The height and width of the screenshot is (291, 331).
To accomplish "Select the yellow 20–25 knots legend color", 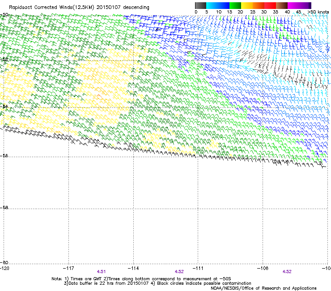I will pos(247,5).
